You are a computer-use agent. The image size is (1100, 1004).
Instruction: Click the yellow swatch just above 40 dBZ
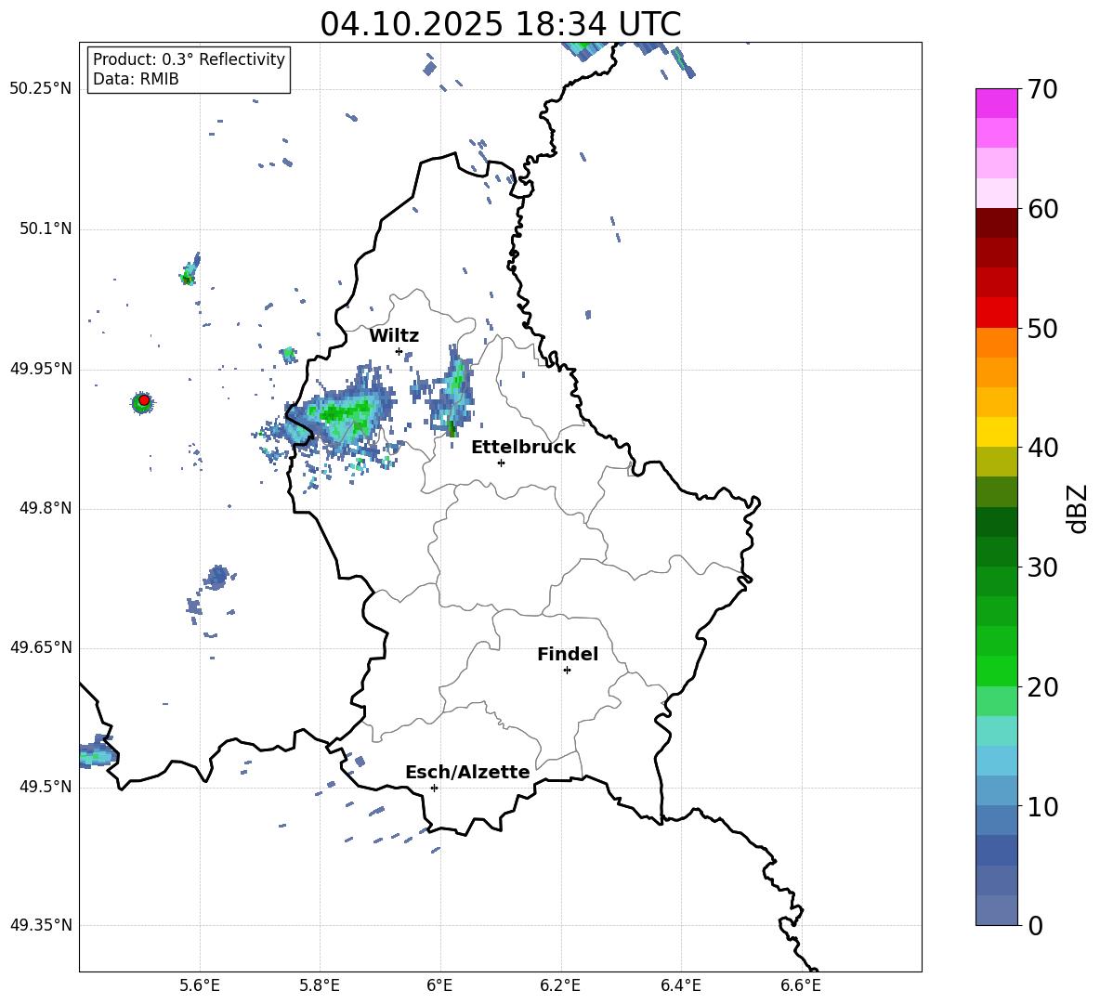(997, 432)
